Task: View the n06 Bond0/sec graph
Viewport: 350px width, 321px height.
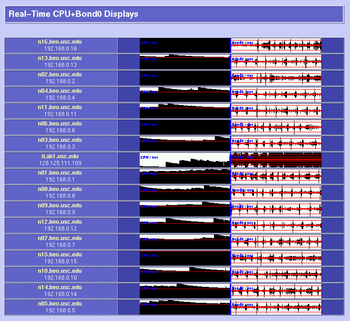Action: (x=276, y=127)
